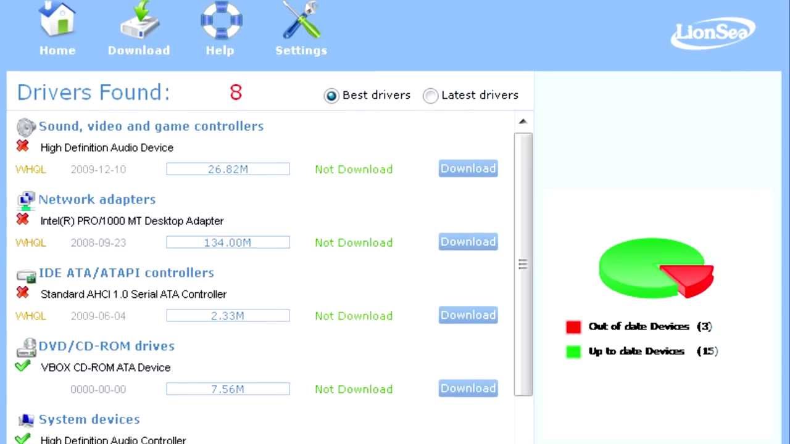The width and height of the screenshot is (790, 444).
Task: Click the VBOX CD-ROM ATA Device entry
Action: coord(106,368)
